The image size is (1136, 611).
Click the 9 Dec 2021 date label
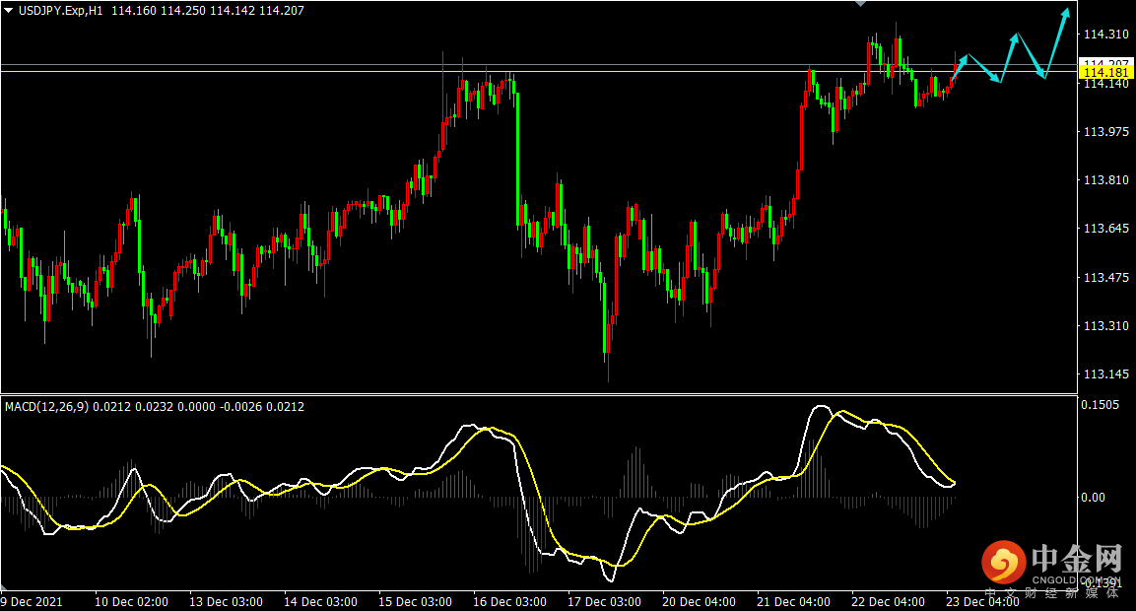click(x=32, y=601)
